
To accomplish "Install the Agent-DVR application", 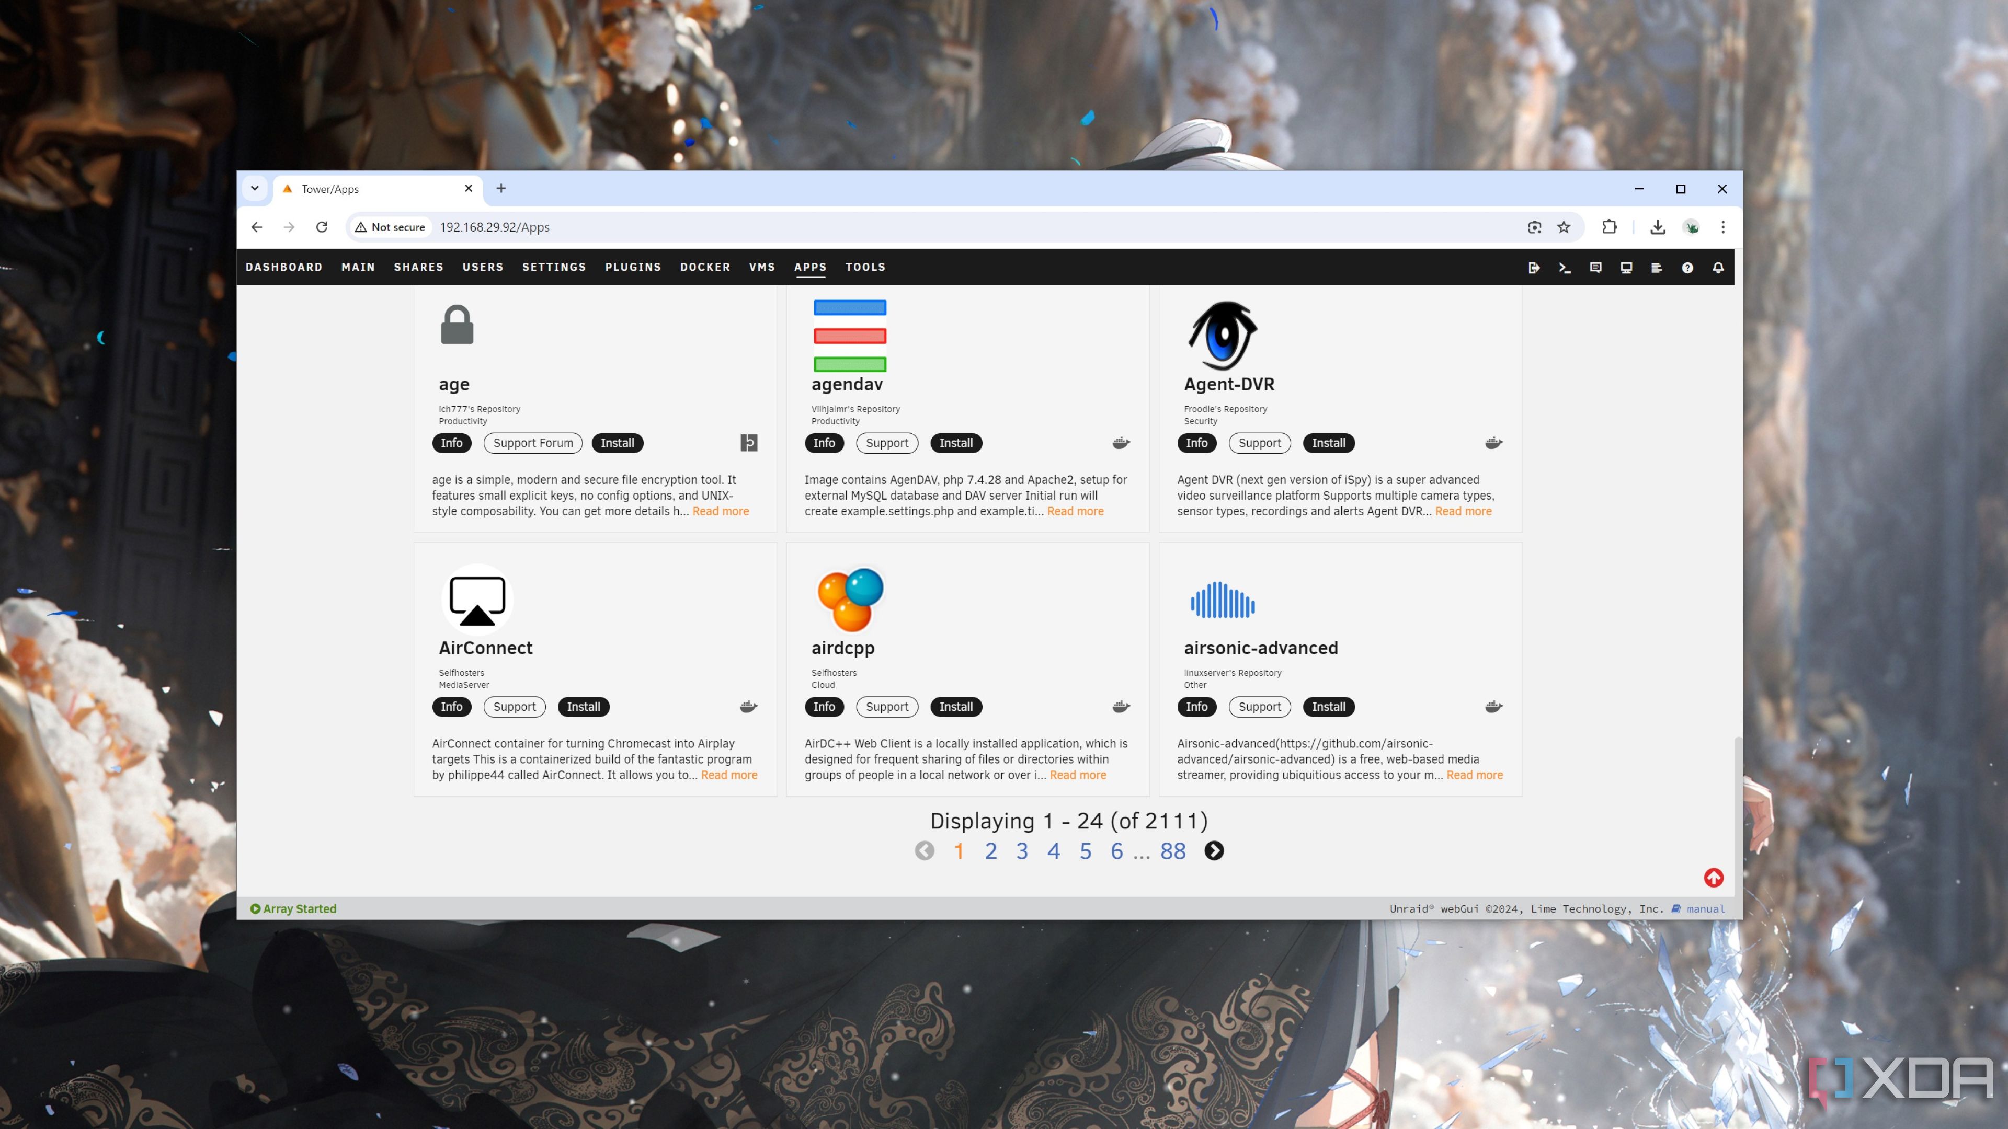I will point(1327,443).
